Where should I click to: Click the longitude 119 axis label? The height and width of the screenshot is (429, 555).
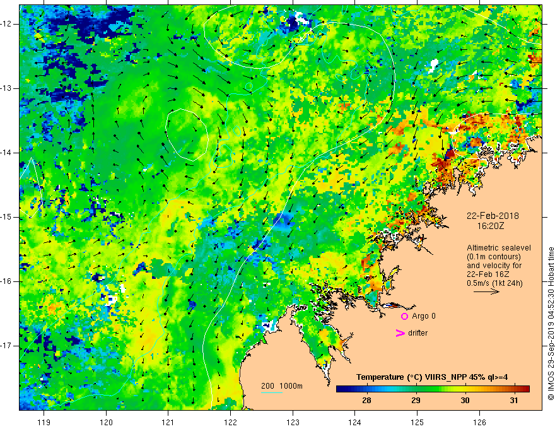point(44,422)
